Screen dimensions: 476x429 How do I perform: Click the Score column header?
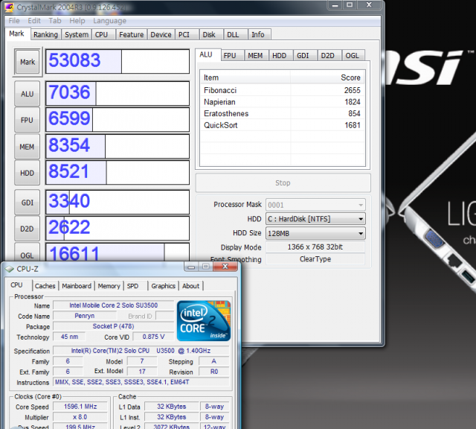(x=327, y=77)
